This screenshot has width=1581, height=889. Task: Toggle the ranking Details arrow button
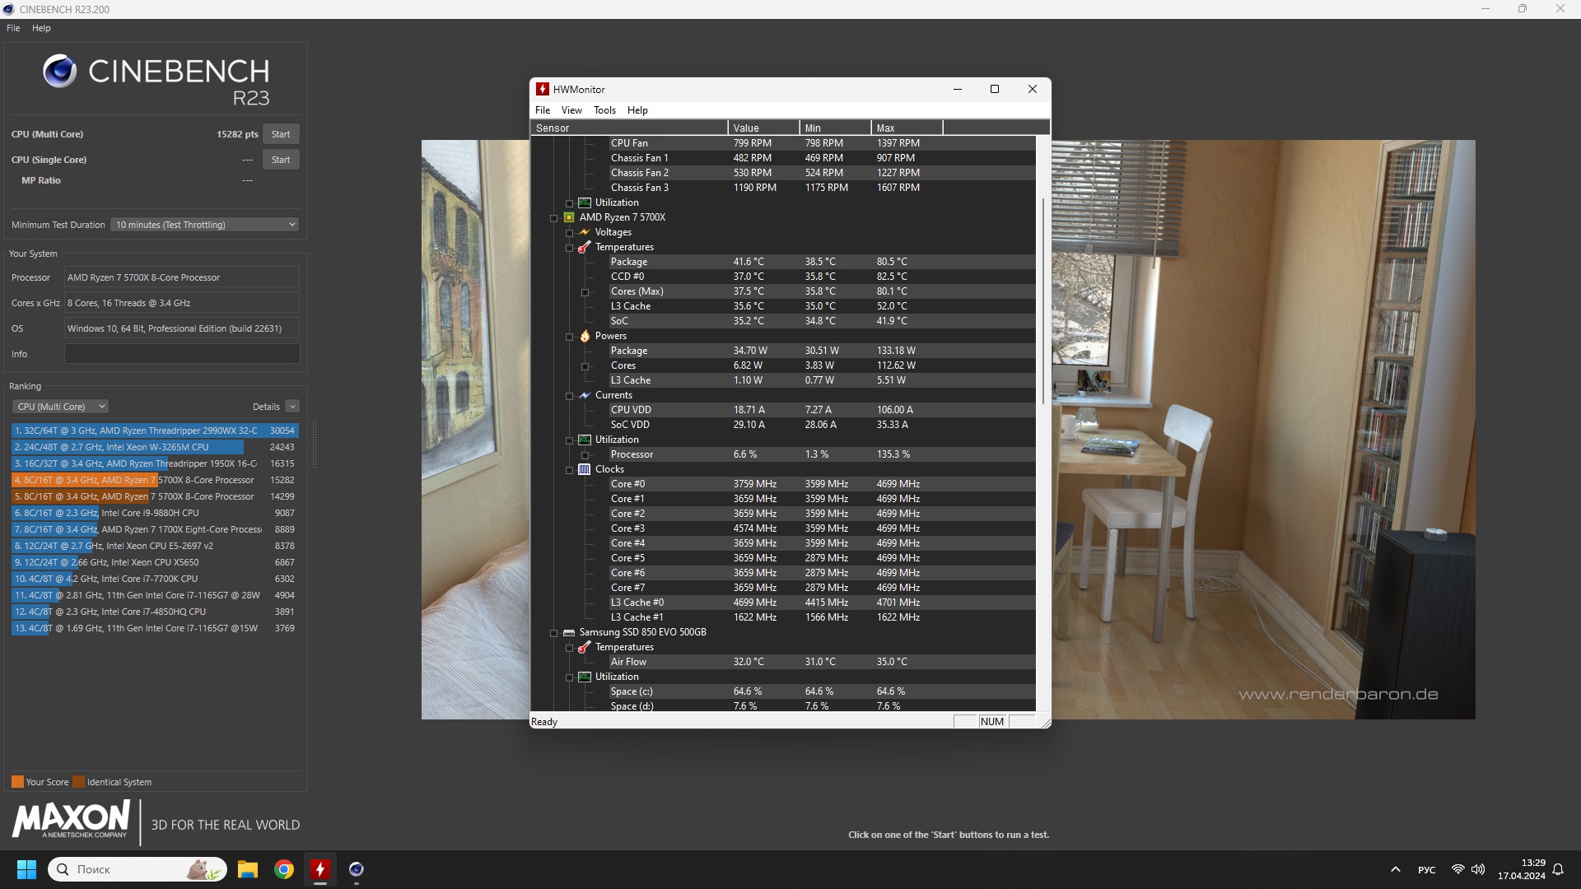[292, 407]
